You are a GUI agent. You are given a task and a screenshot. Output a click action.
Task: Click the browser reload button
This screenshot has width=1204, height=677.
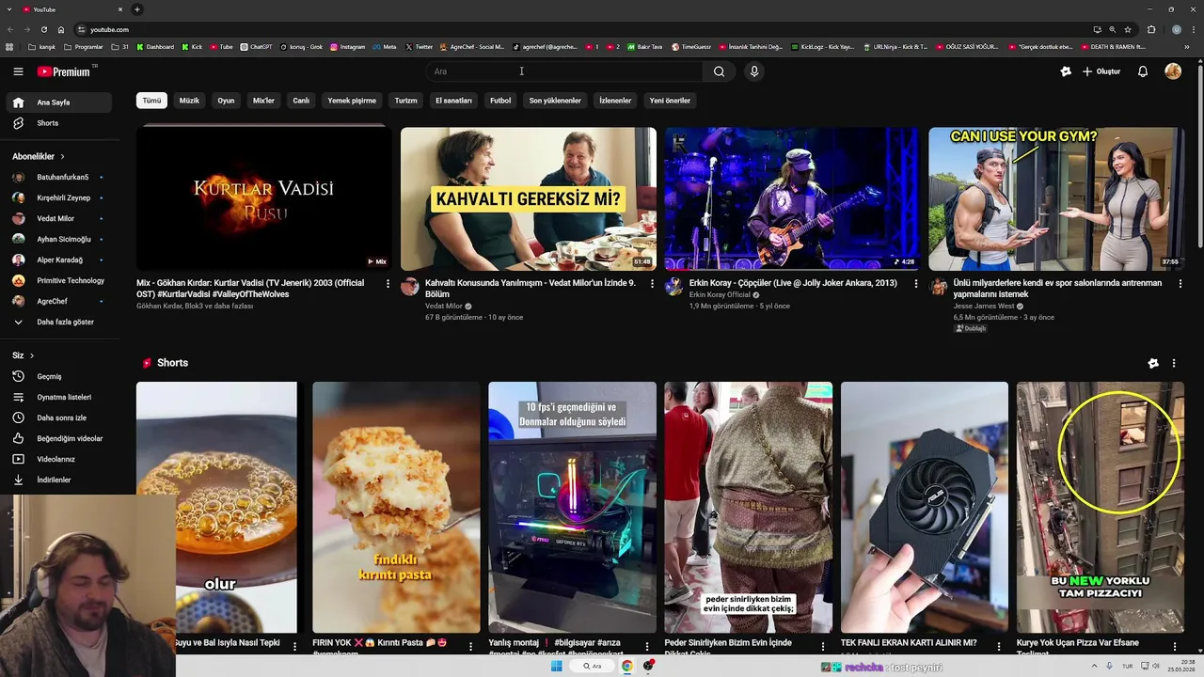click(44, 29)
